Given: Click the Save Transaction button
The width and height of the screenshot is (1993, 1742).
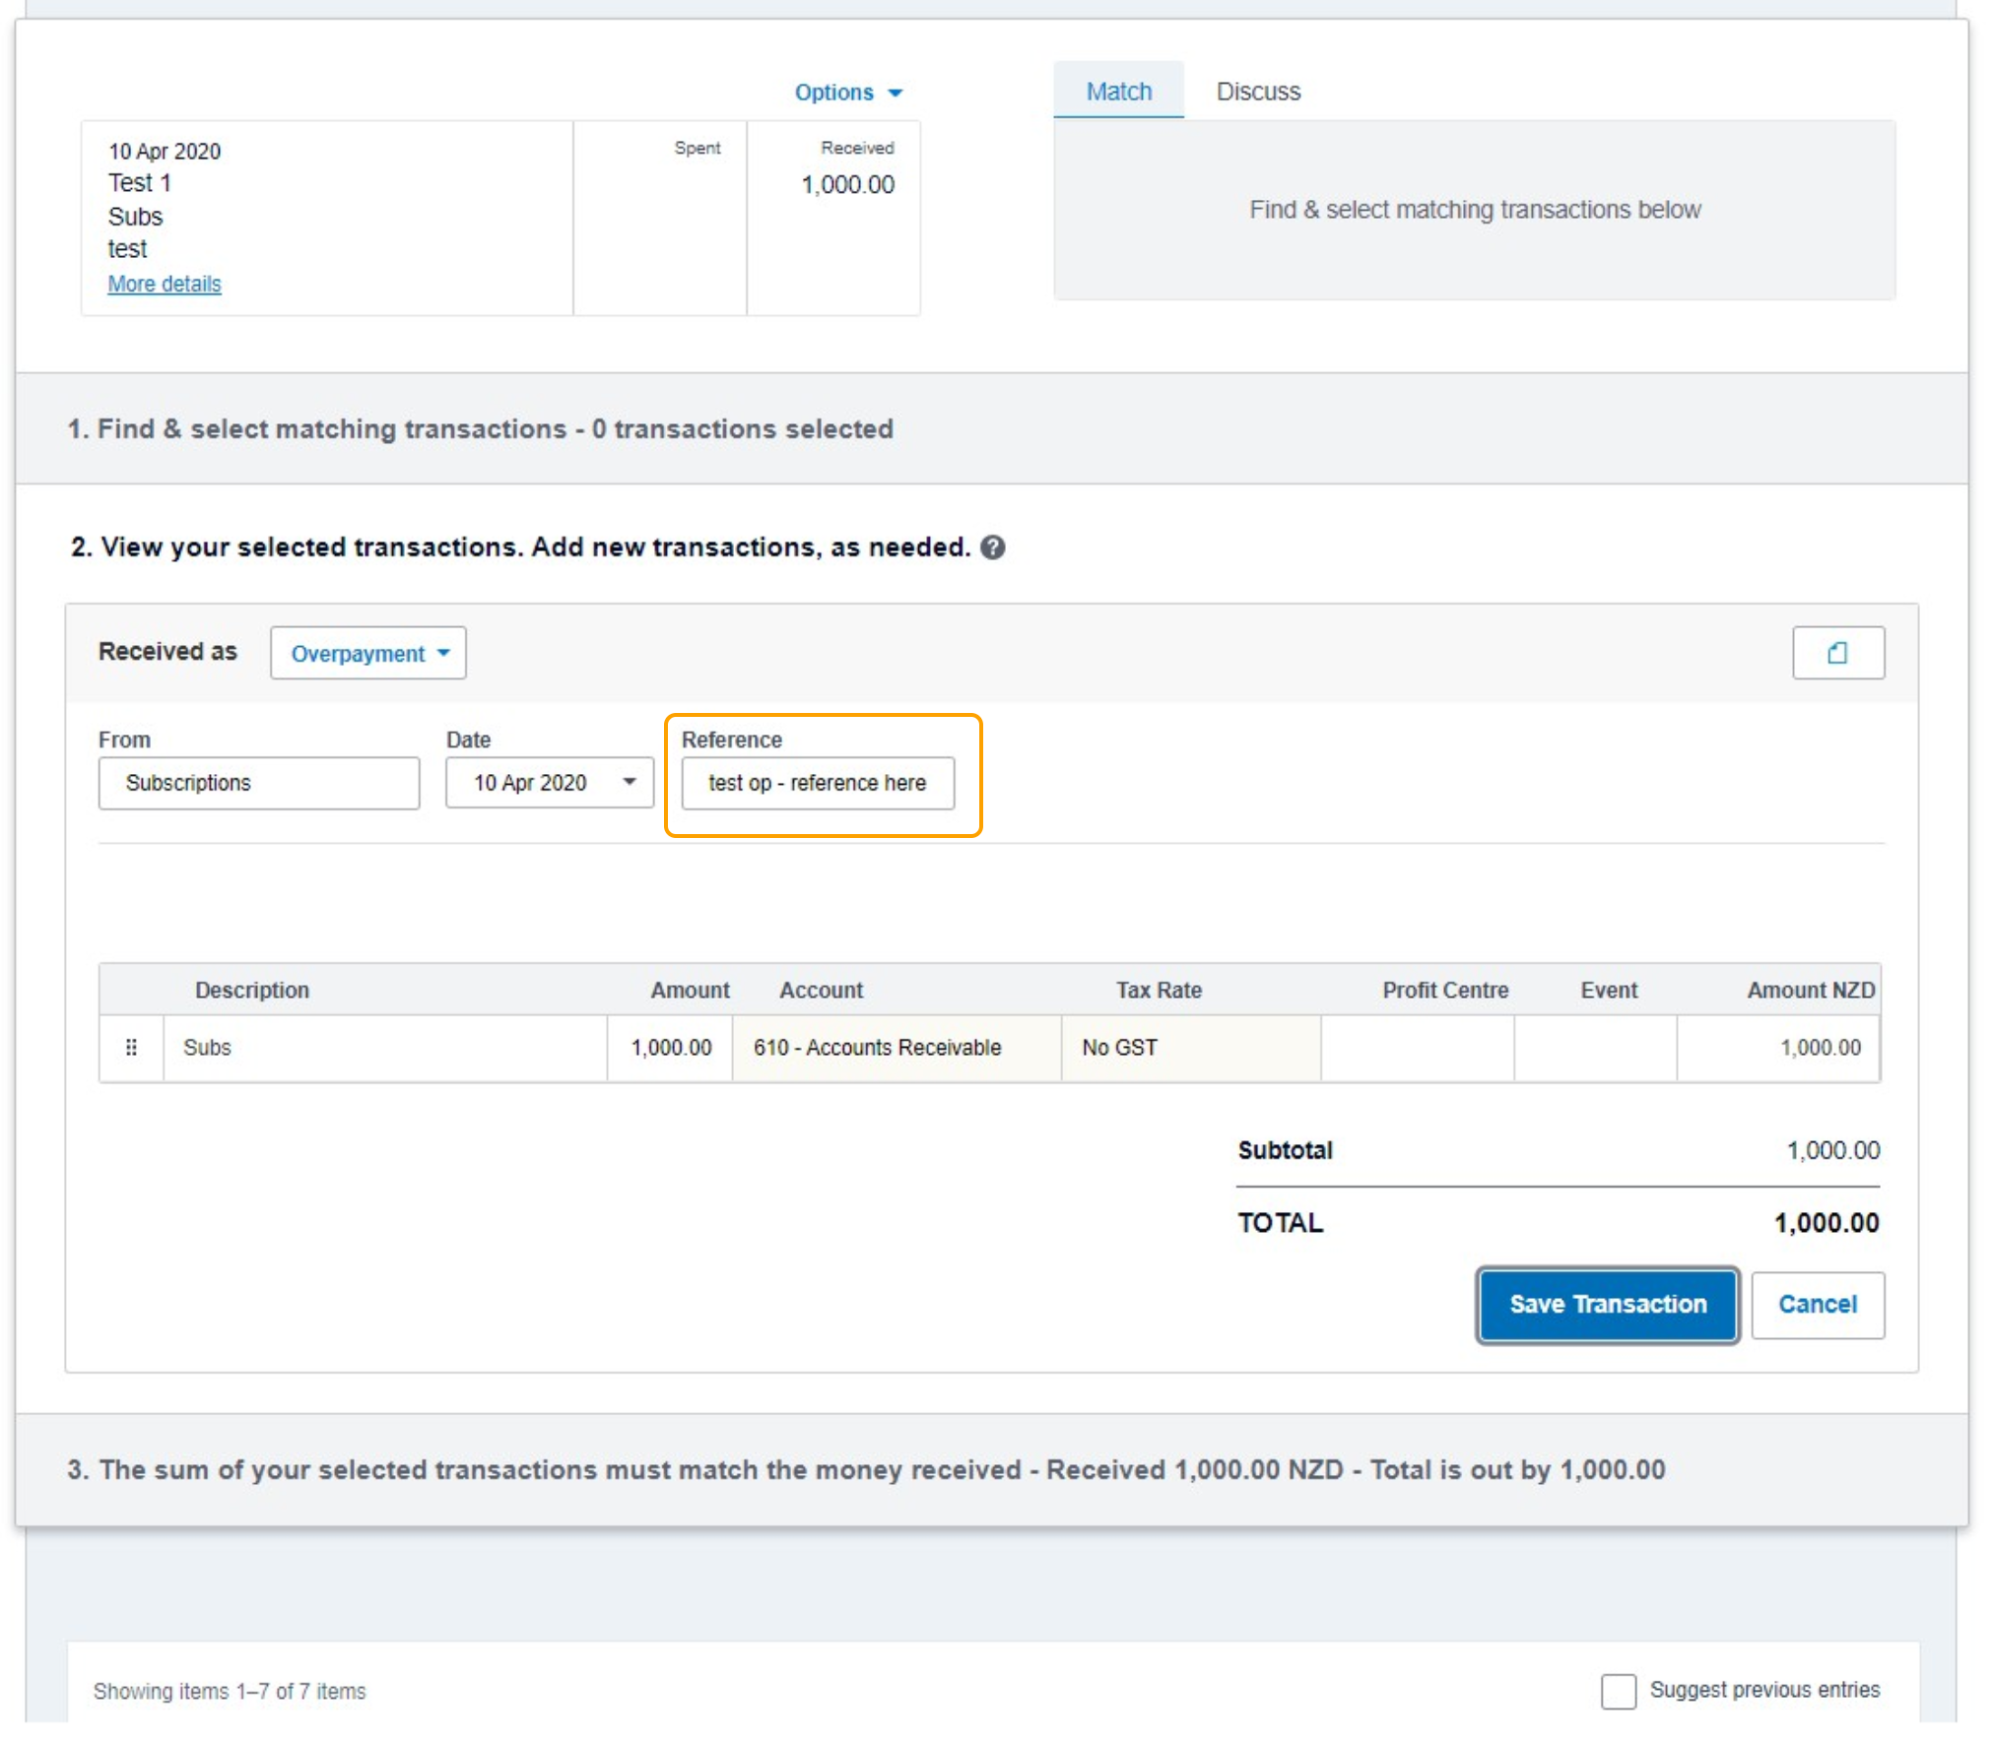Looking at the screenshot, I should (x=1607, y=1305).
